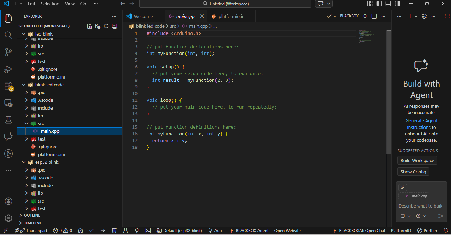Viewport: 451px width, 235px height.
Task: Expand the OUTLINE section
Action: pyautogui.click(x=32, y=215)
